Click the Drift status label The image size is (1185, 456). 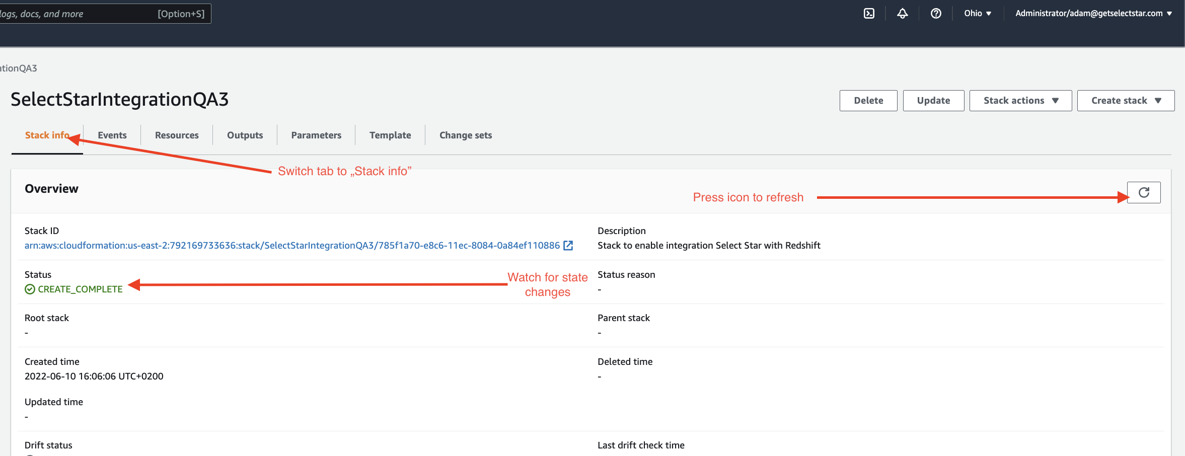(x=48, y=445)
